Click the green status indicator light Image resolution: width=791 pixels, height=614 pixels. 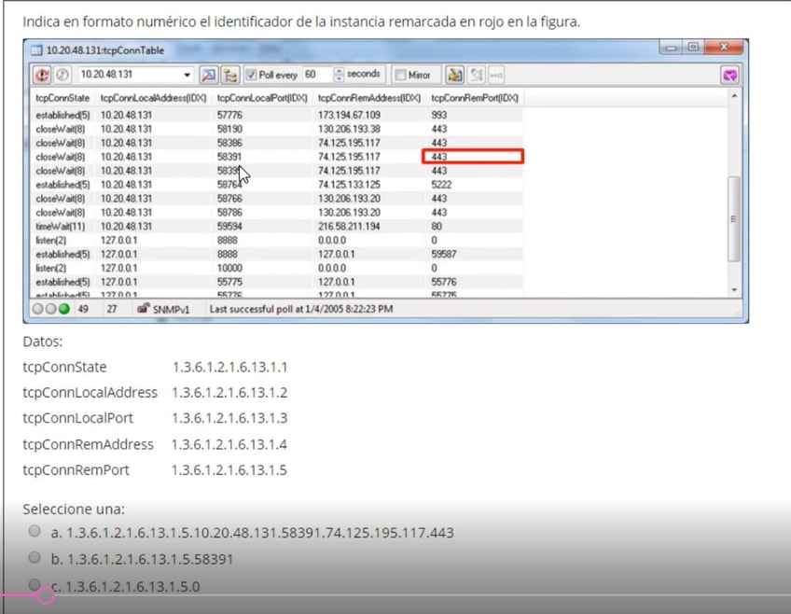[64, 309]
